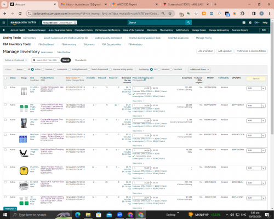Open Edit dropdown arrow for Taylor thermometer row

(x=263, y=168)
